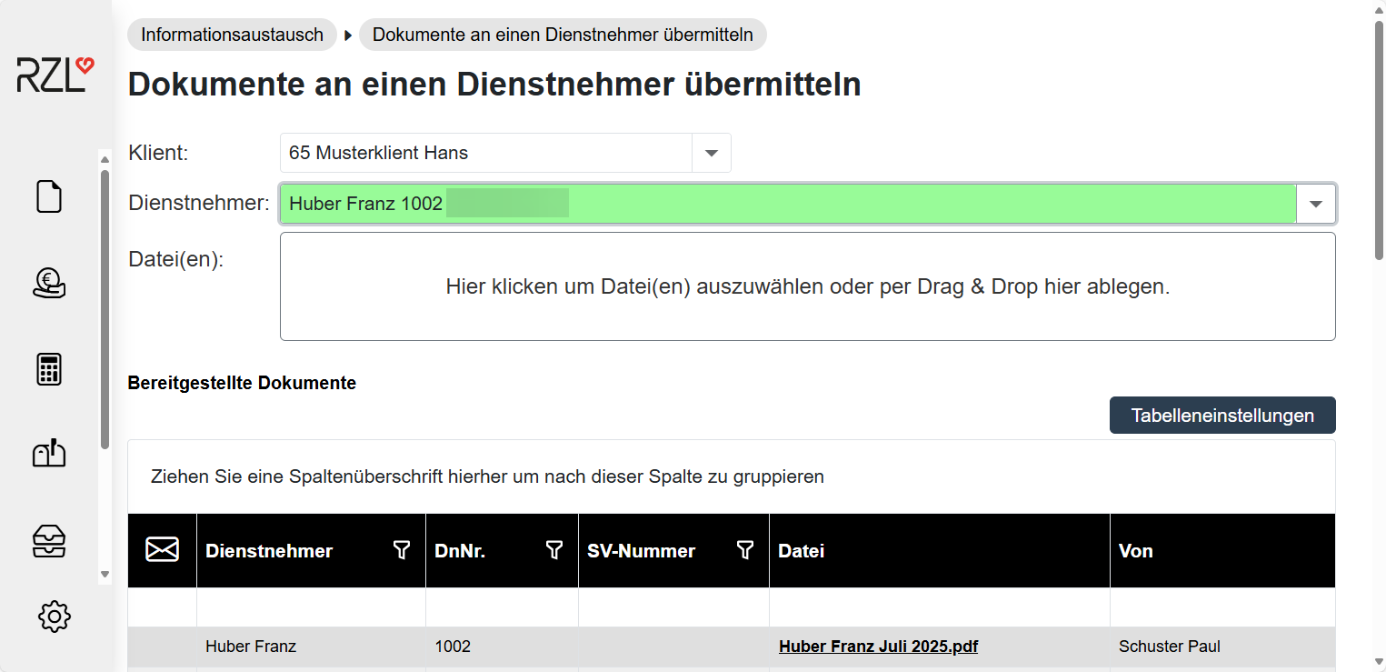Click the RZL logo in the sidebar

55,75
